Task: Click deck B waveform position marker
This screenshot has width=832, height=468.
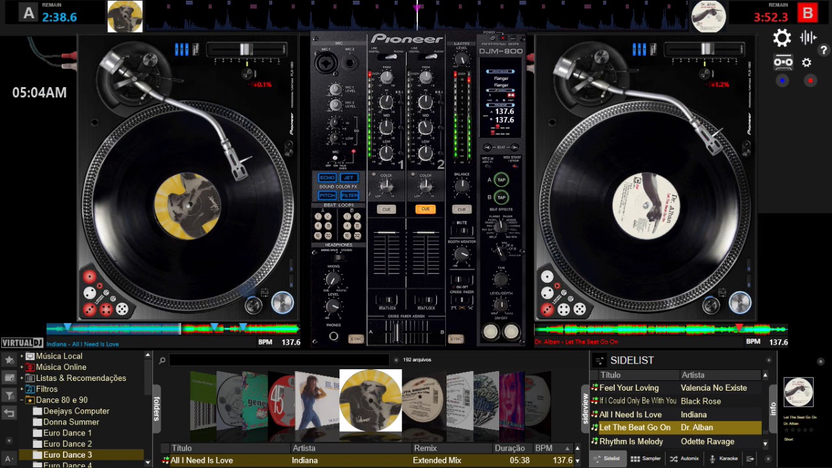Action: [x=739, y=327]
